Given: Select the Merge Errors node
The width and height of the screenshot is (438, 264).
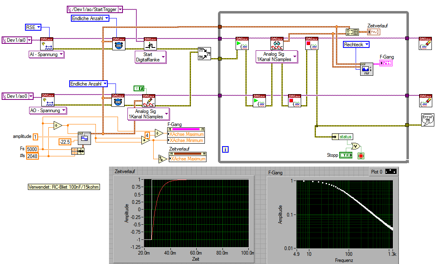Looking at the screenshot, I should pos(204,53).
